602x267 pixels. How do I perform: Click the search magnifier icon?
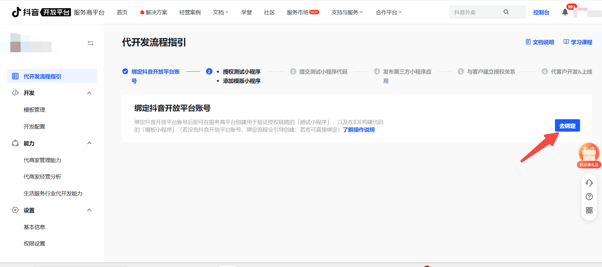[x=506, y=12]
